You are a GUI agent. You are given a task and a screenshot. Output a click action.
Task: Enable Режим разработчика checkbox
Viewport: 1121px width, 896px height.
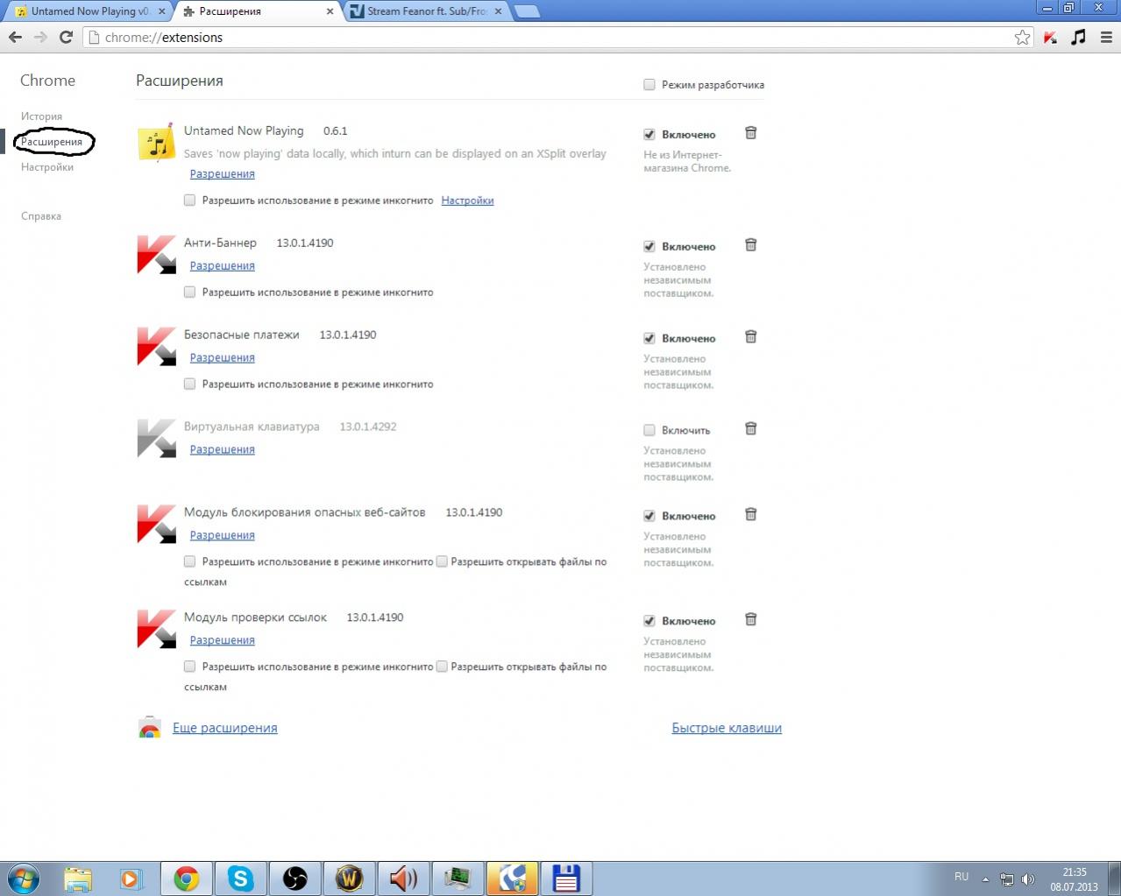click(x=649, y=85)
